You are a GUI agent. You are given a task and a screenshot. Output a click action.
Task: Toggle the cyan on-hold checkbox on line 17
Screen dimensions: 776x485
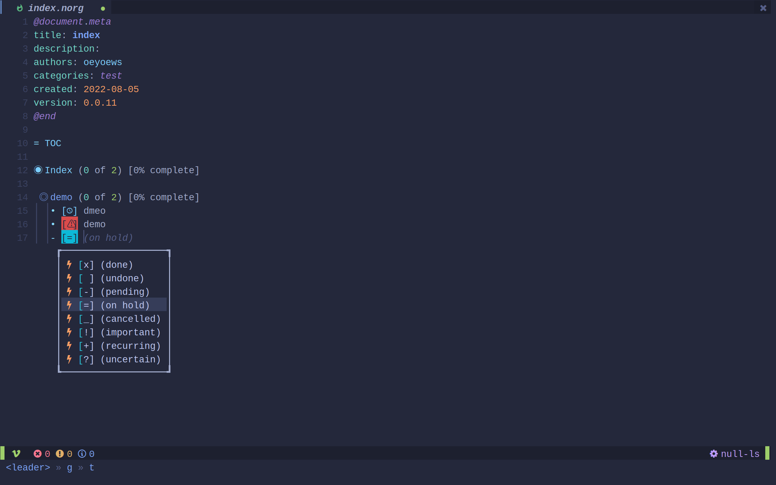tap(70, 238)
